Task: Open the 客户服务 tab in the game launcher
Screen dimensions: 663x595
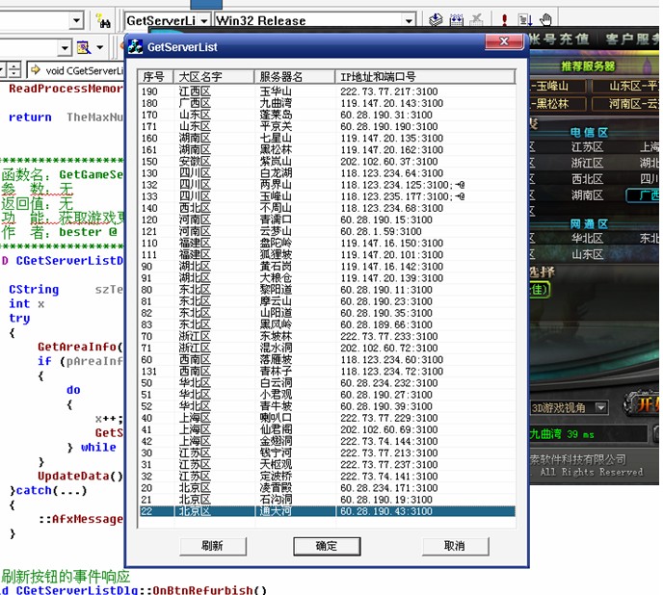Action: 632,39
